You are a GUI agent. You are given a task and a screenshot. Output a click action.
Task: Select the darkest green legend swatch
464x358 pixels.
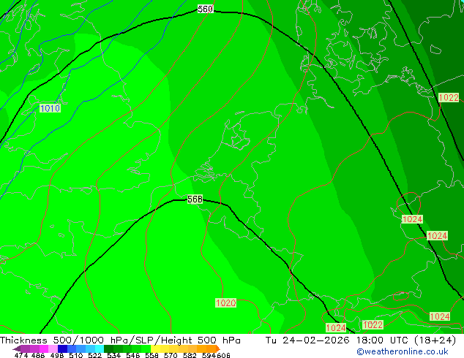click(108, 349)
